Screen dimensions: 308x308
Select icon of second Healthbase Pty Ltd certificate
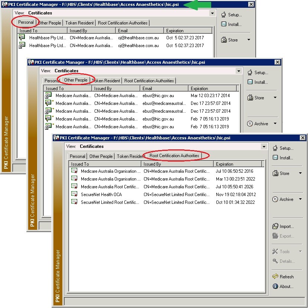pos(22,45)
